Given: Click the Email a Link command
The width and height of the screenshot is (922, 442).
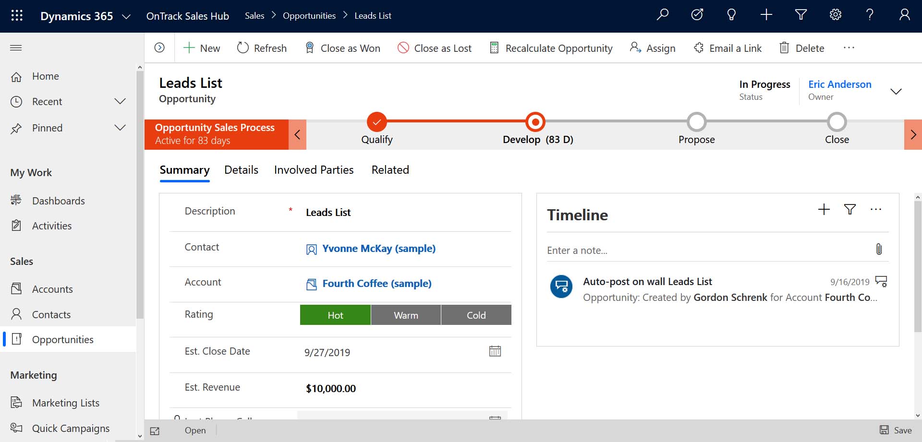Looking at the screenshot, I should coord(728,48).
